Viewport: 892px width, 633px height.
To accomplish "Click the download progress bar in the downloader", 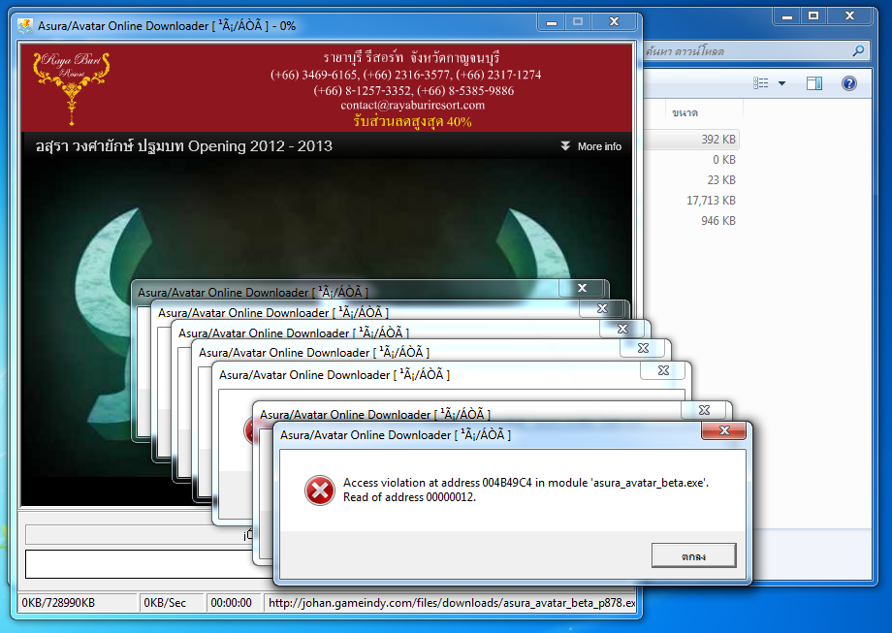I will (137, 535).
